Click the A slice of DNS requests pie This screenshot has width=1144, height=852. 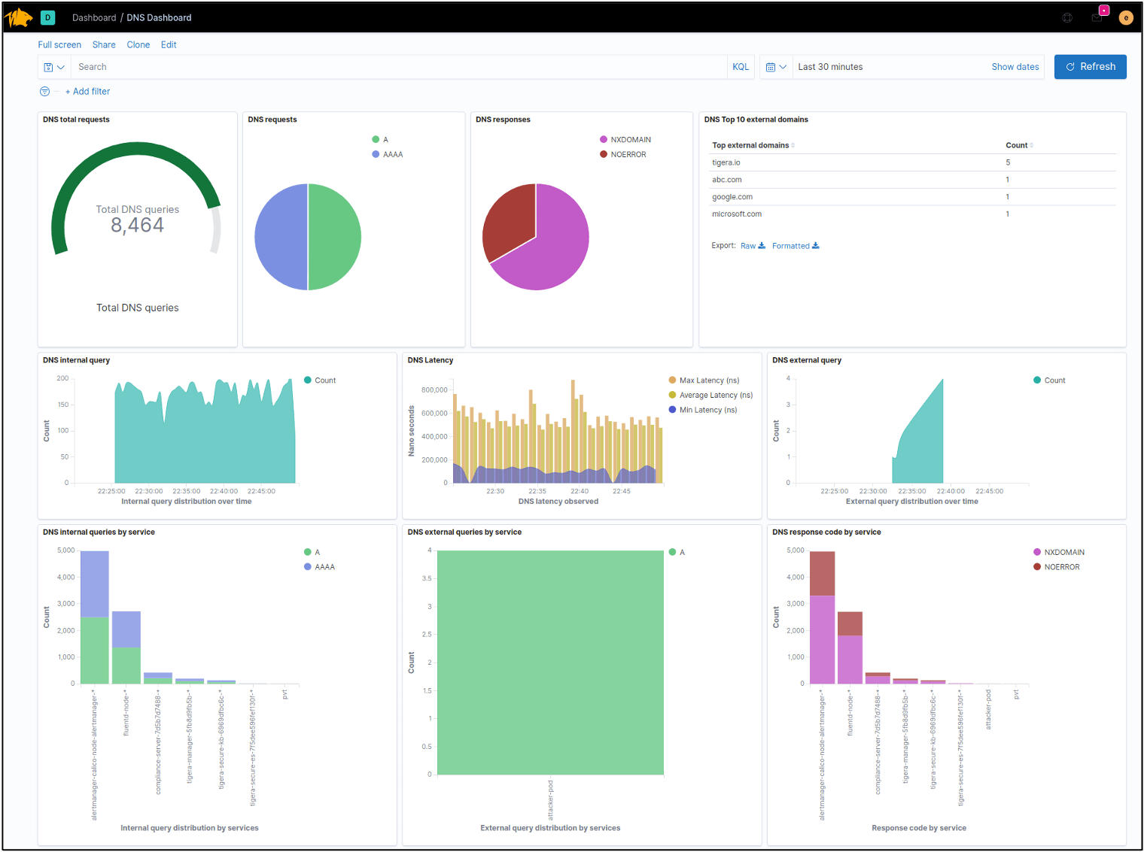point(335,237)
